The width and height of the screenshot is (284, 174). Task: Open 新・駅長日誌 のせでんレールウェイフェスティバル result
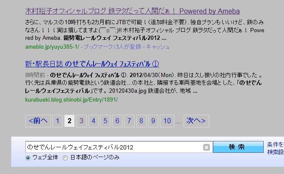click(x=92, y=64)
